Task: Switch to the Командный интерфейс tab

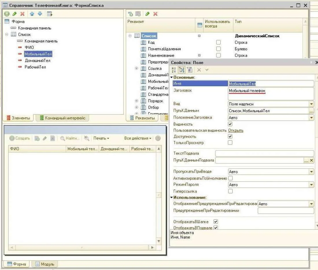Action: click(62, 118)
